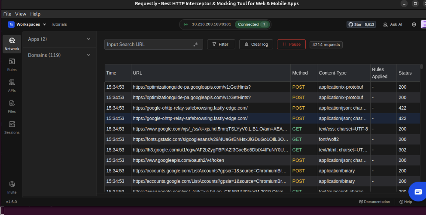Click the Help link in footer

(406, 202)
